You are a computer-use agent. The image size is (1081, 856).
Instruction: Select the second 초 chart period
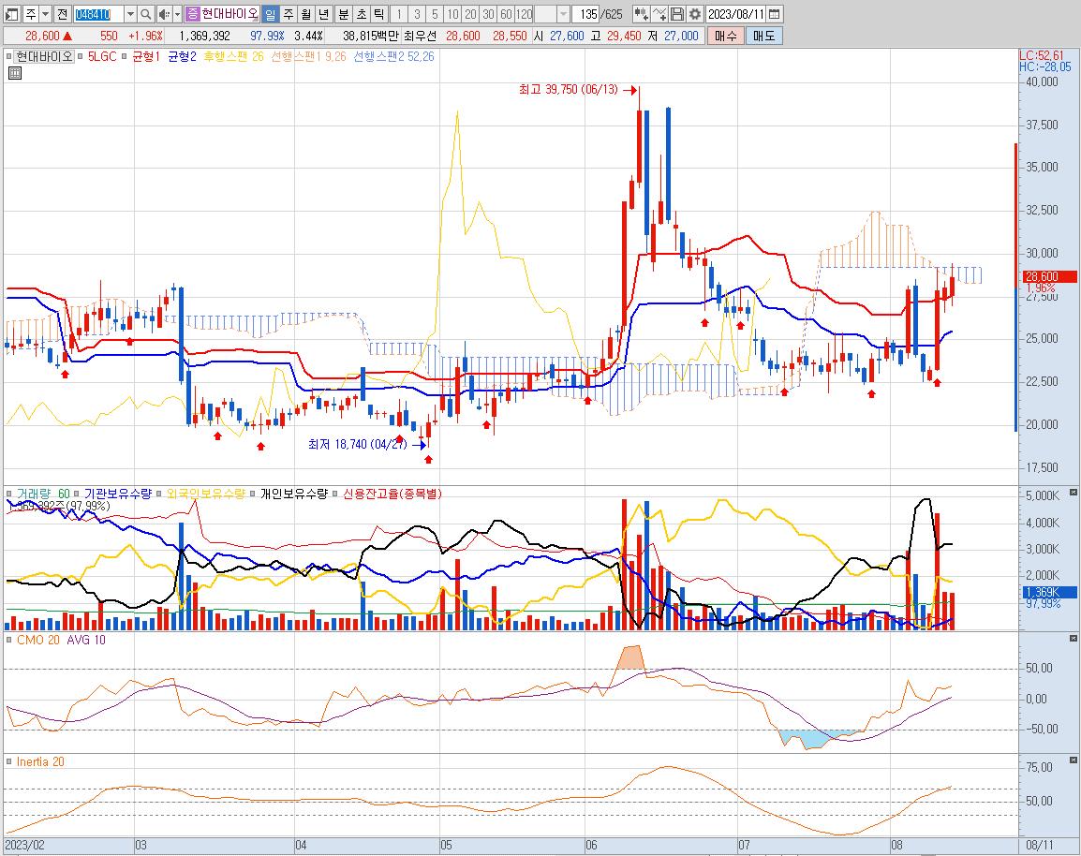click(362, 14)
